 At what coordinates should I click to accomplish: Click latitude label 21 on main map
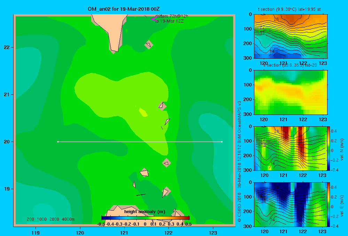[7, 94]
